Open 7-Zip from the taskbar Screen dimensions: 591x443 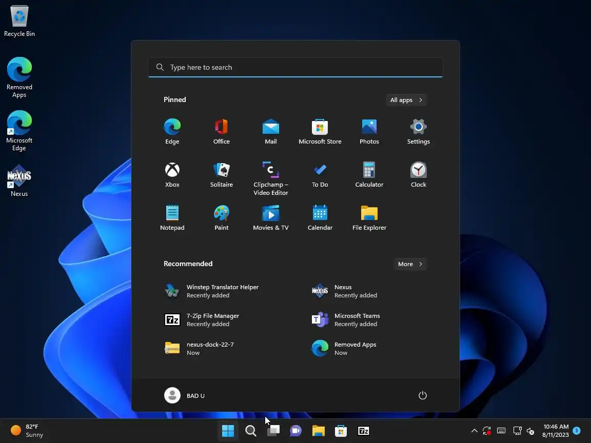tap(363, 431)
